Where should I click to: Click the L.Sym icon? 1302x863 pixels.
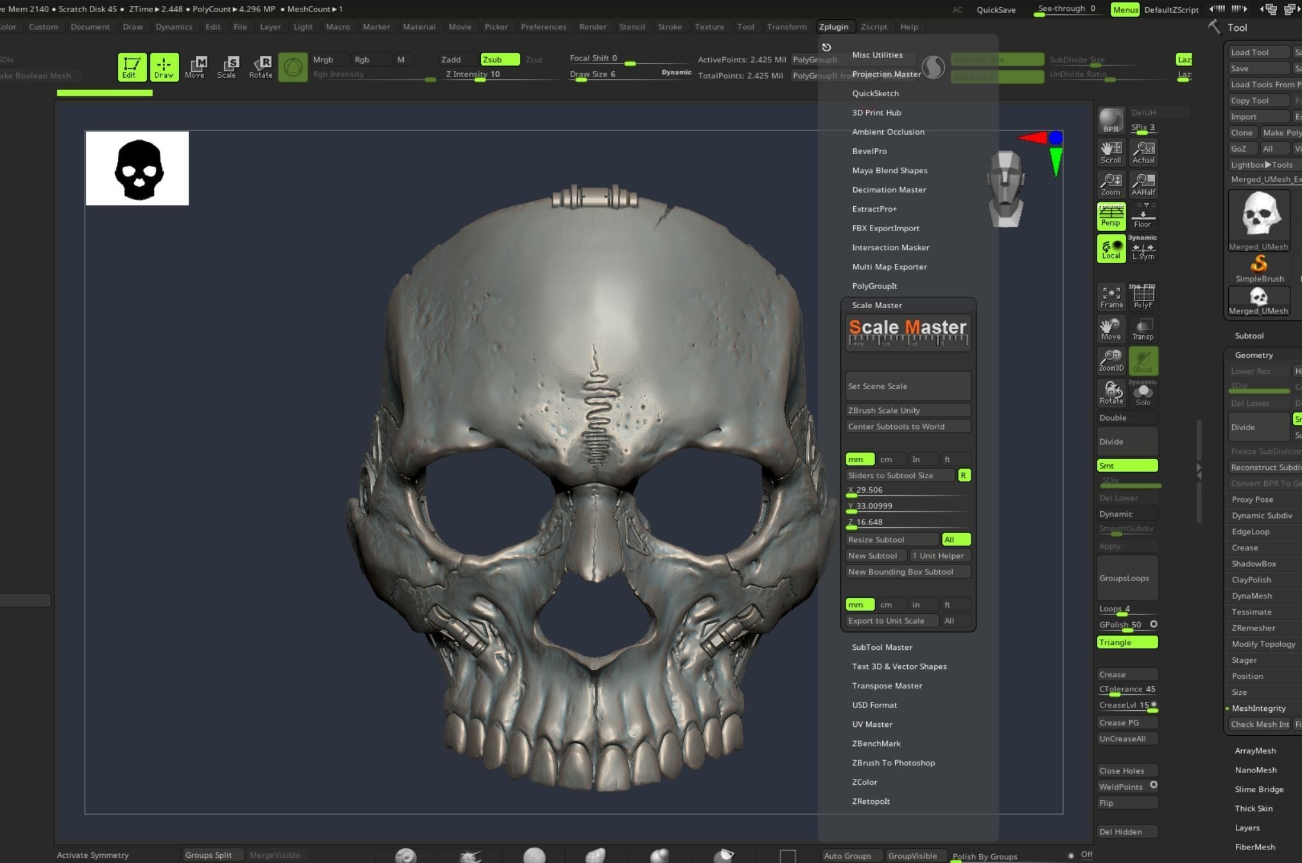point(1143,250)
